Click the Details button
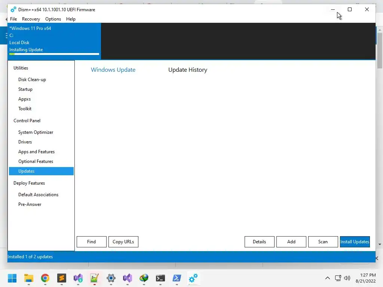Screen dimensions: 383x287 point(260,242)
